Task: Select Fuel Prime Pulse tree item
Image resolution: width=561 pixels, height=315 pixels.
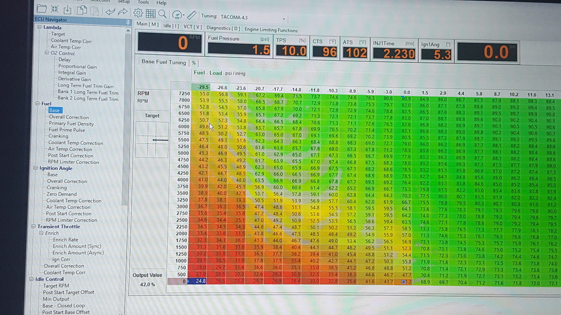Action: click(67, 130)
